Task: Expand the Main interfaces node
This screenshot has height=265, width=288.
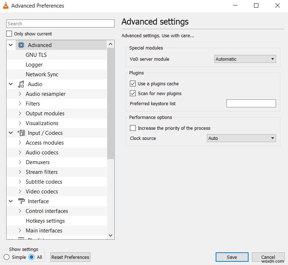Action: [x=20, y=230]
